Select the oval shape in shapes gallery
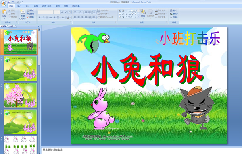This screenshot has height=154, width=242. (x=136, y=11)
